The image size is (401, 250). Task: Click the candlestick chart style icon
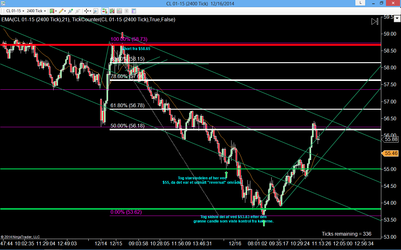coord(52,11)
